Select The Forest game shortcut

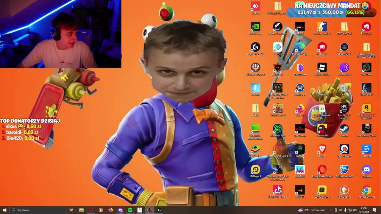[366, 70]
